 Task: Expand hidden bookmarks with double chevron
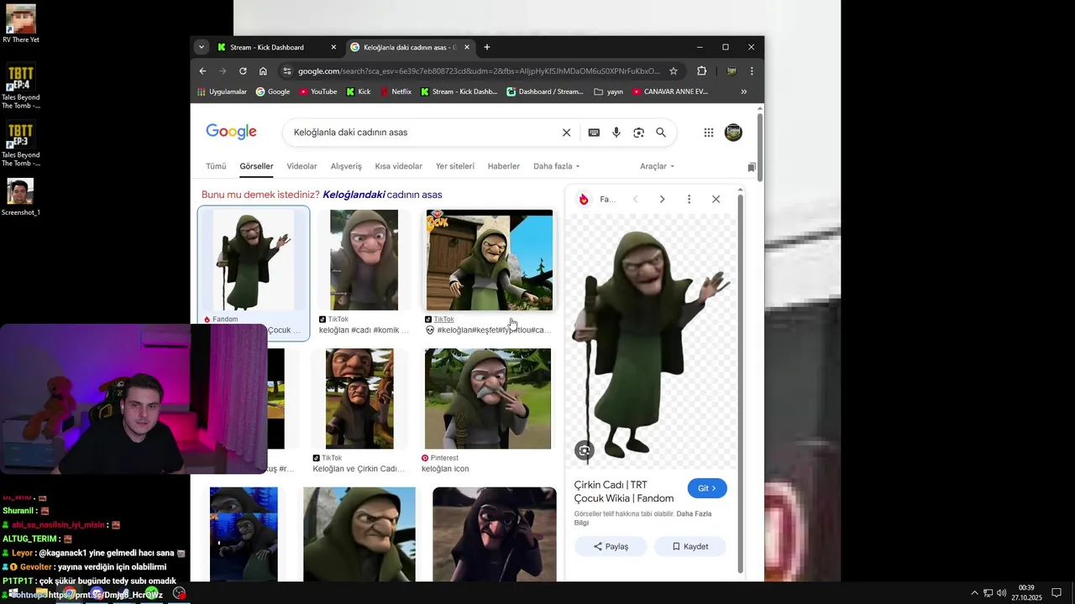pyautogui.click(x=743, y=91)
